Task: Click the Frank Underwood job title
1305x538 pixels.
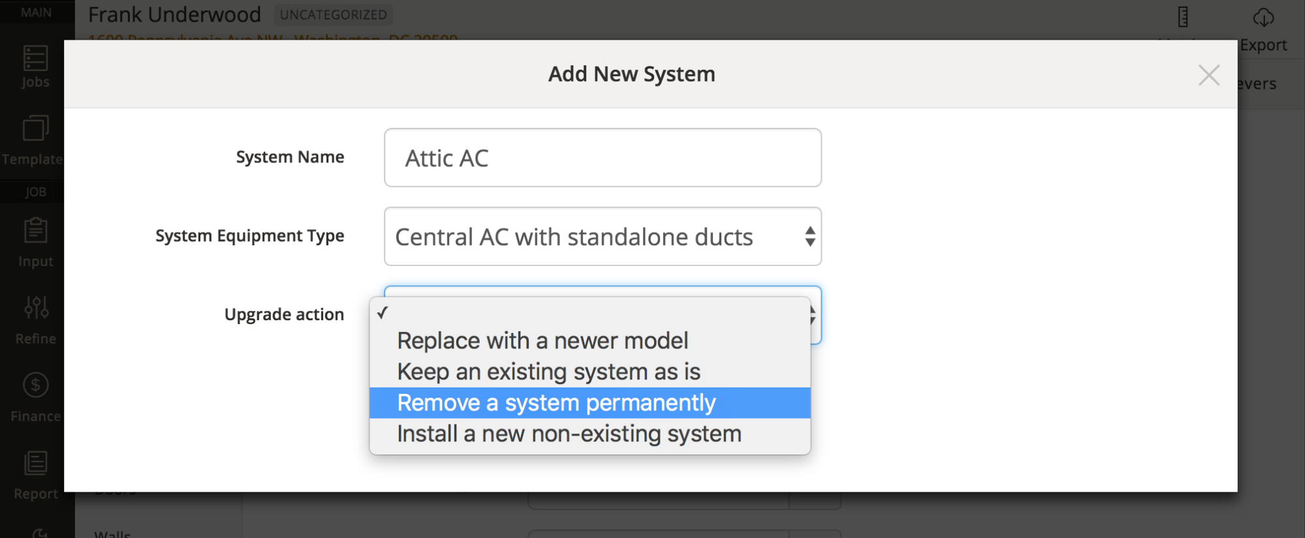Action: pos(174,14)
